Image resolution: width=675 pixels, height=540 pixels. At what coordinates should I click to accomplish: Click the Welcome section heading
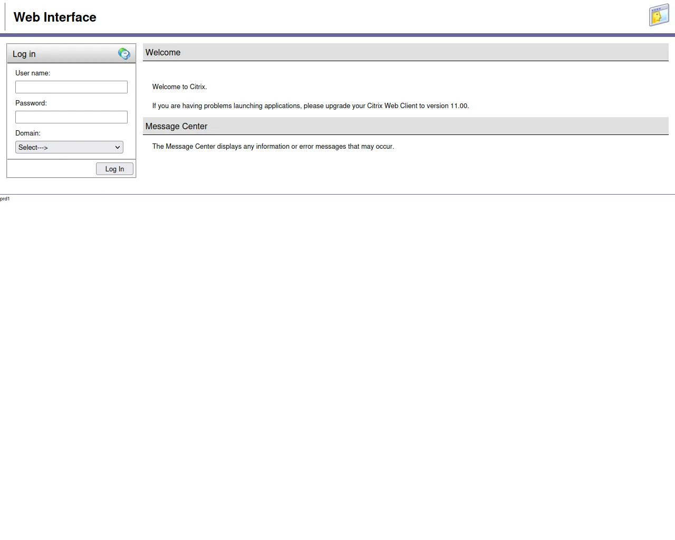(163, 52)
